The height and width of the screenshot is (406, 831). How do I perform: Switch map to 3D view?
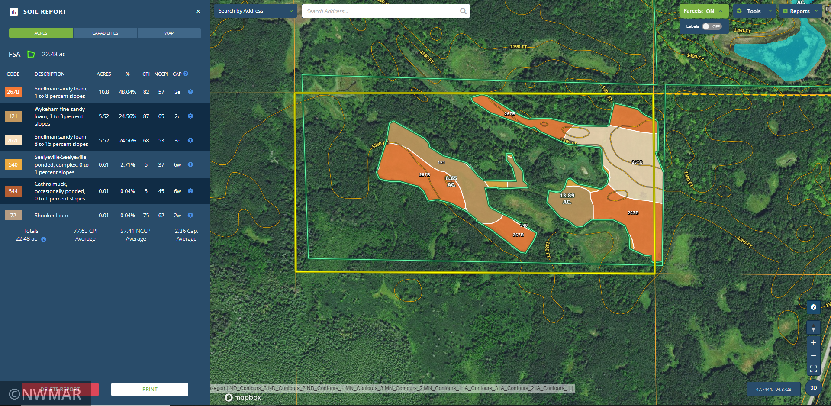pyautogui.click(x=813, y=388)
